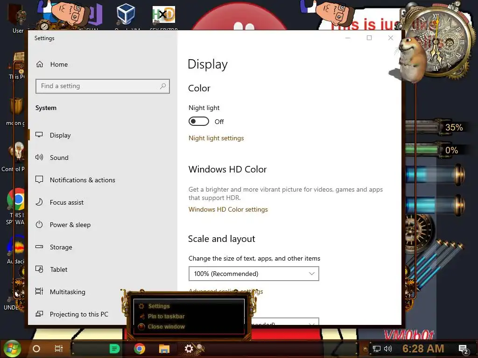Open the Action Center notifications icon

click(x=464, y=350)
